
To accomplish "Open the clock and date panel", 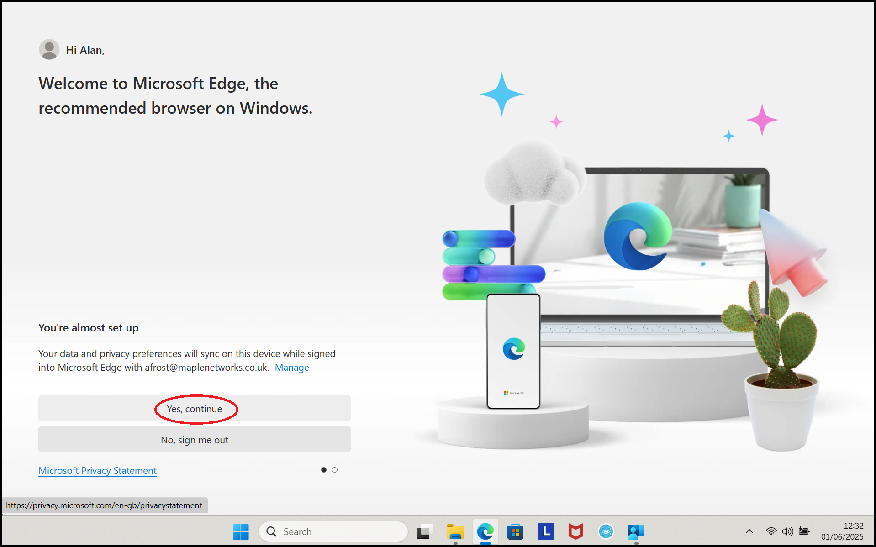I will [842, 531].
